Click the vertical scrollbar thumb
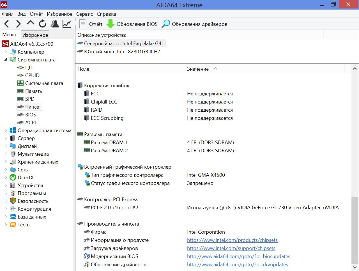 [x=355, y=230]
